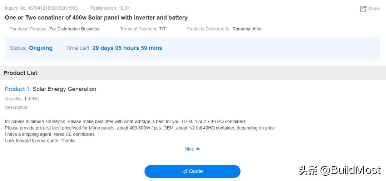Click the For Distribution Business purchase purpose

click(74, 29)
